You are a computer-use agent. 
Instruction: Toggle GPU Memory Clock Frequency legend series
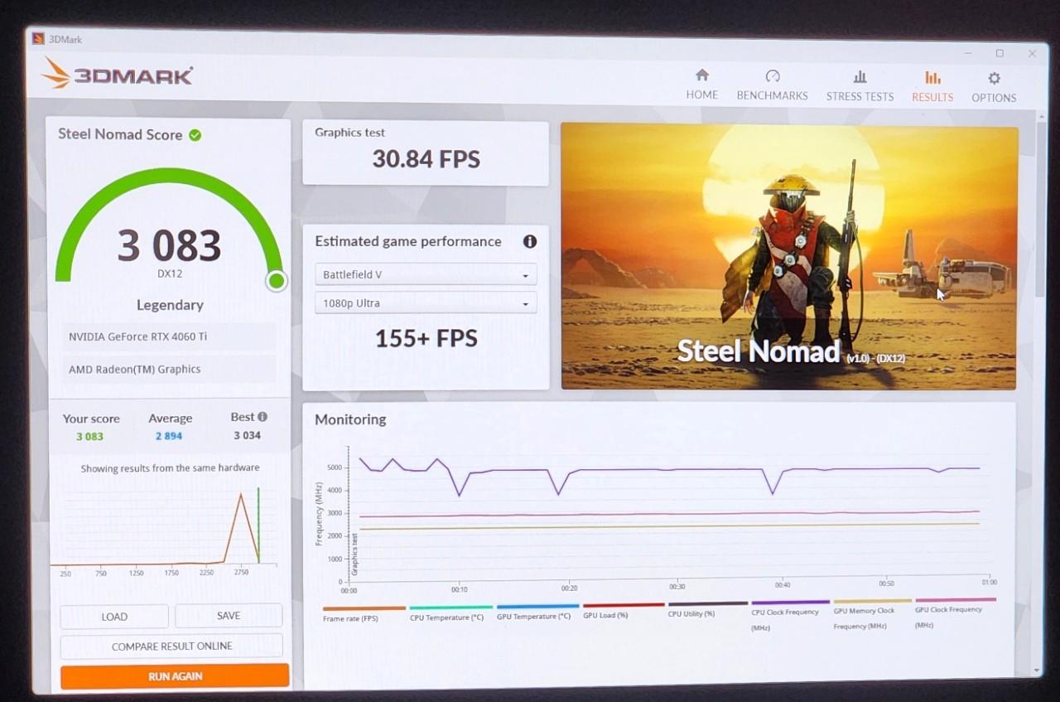coord(864,618)
